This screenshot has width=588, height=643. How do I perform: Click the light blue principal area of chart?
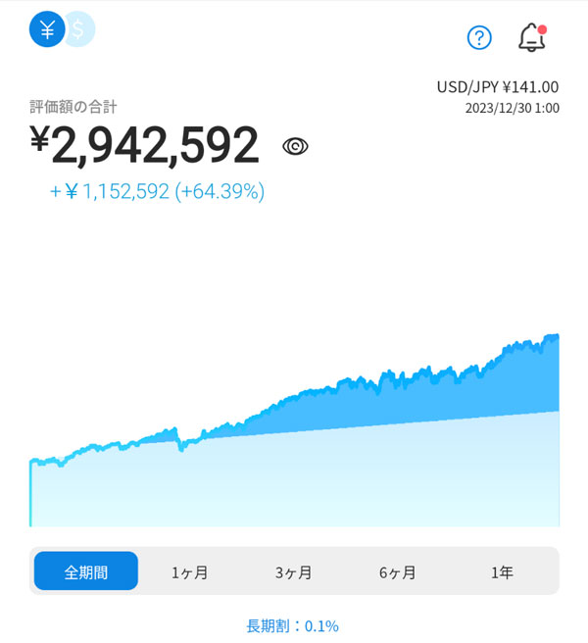pos(294,480)
